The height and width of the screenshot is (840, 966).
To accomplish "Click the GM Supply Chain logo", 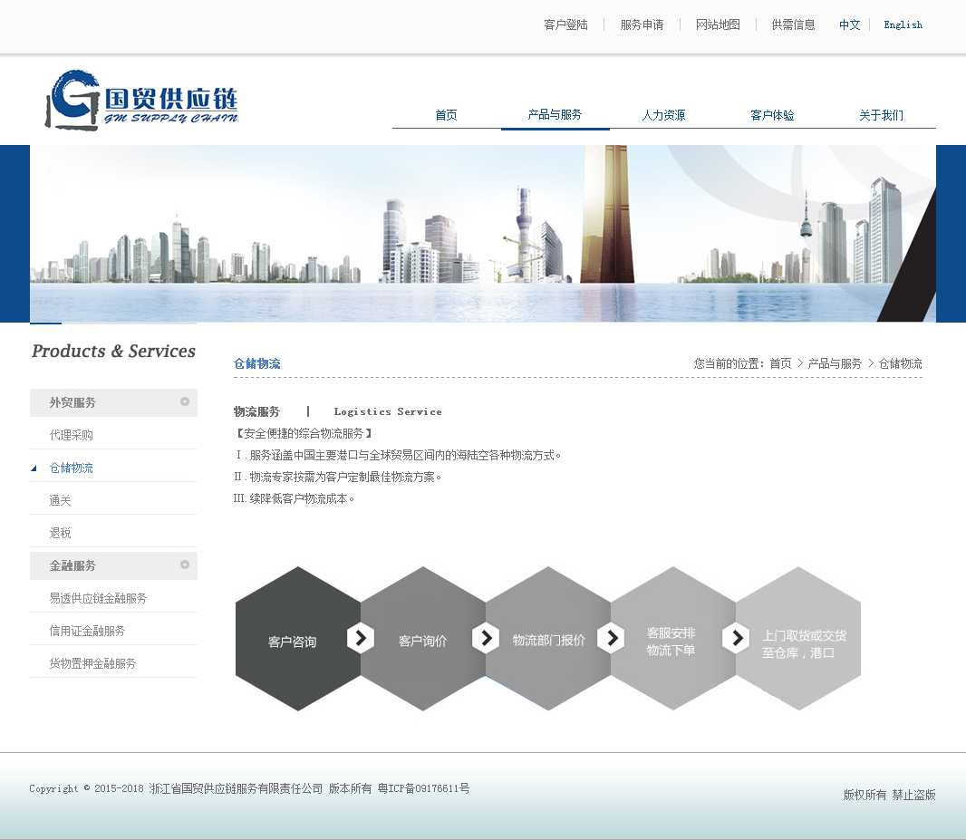I will pos(142,100).
